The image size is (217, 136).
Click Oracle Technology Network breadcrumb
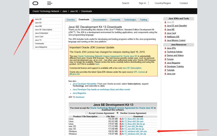[x=46, y=11]
